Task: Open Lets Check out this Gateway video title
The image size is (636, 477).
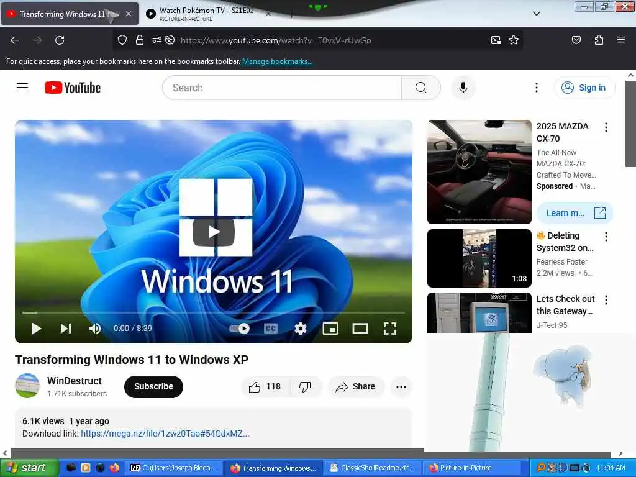Action: (x=565, y=305)
